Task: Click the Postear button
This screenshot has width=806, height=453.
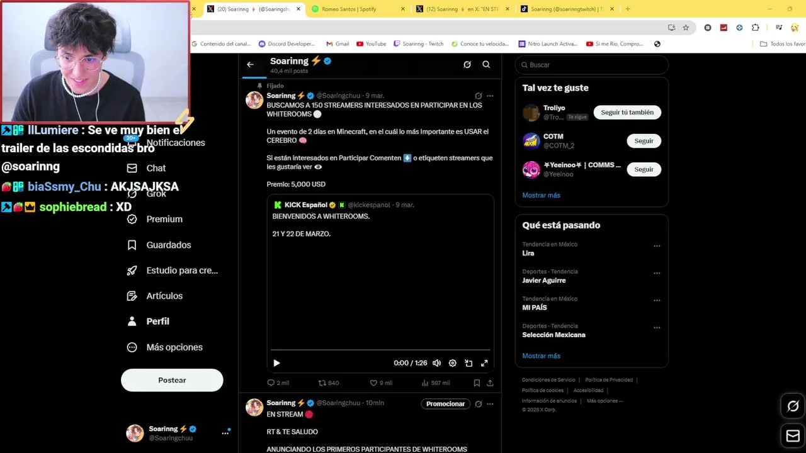Action: [x=172, y=380]
